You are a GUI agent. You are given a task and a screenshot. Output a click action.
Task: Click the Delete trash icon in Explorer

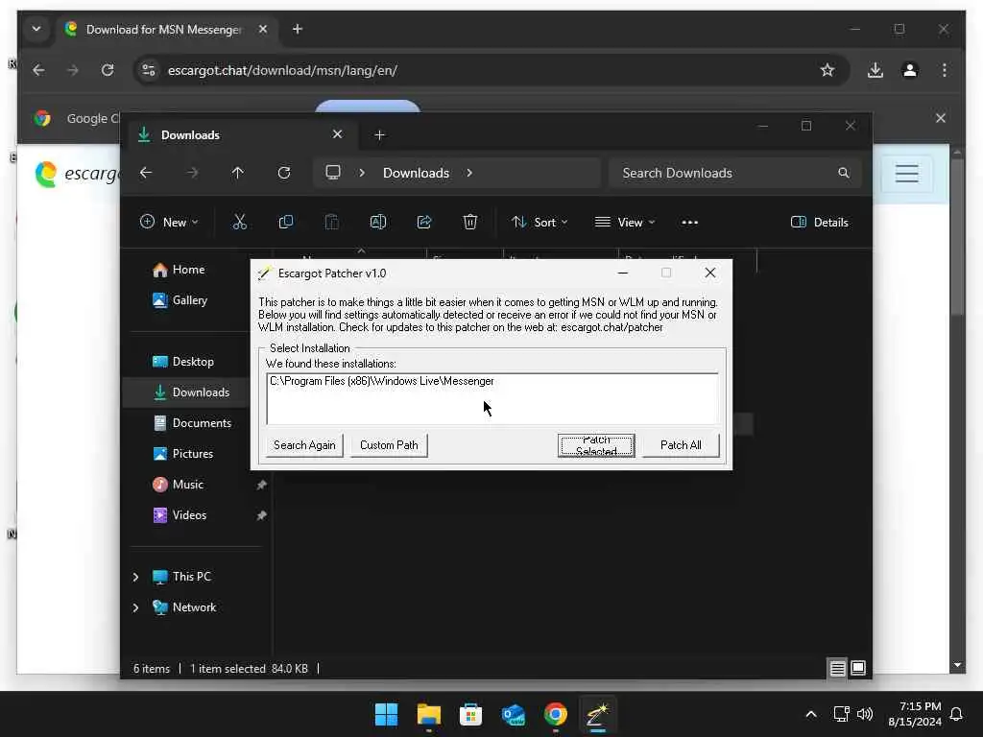tap(470, 222)
